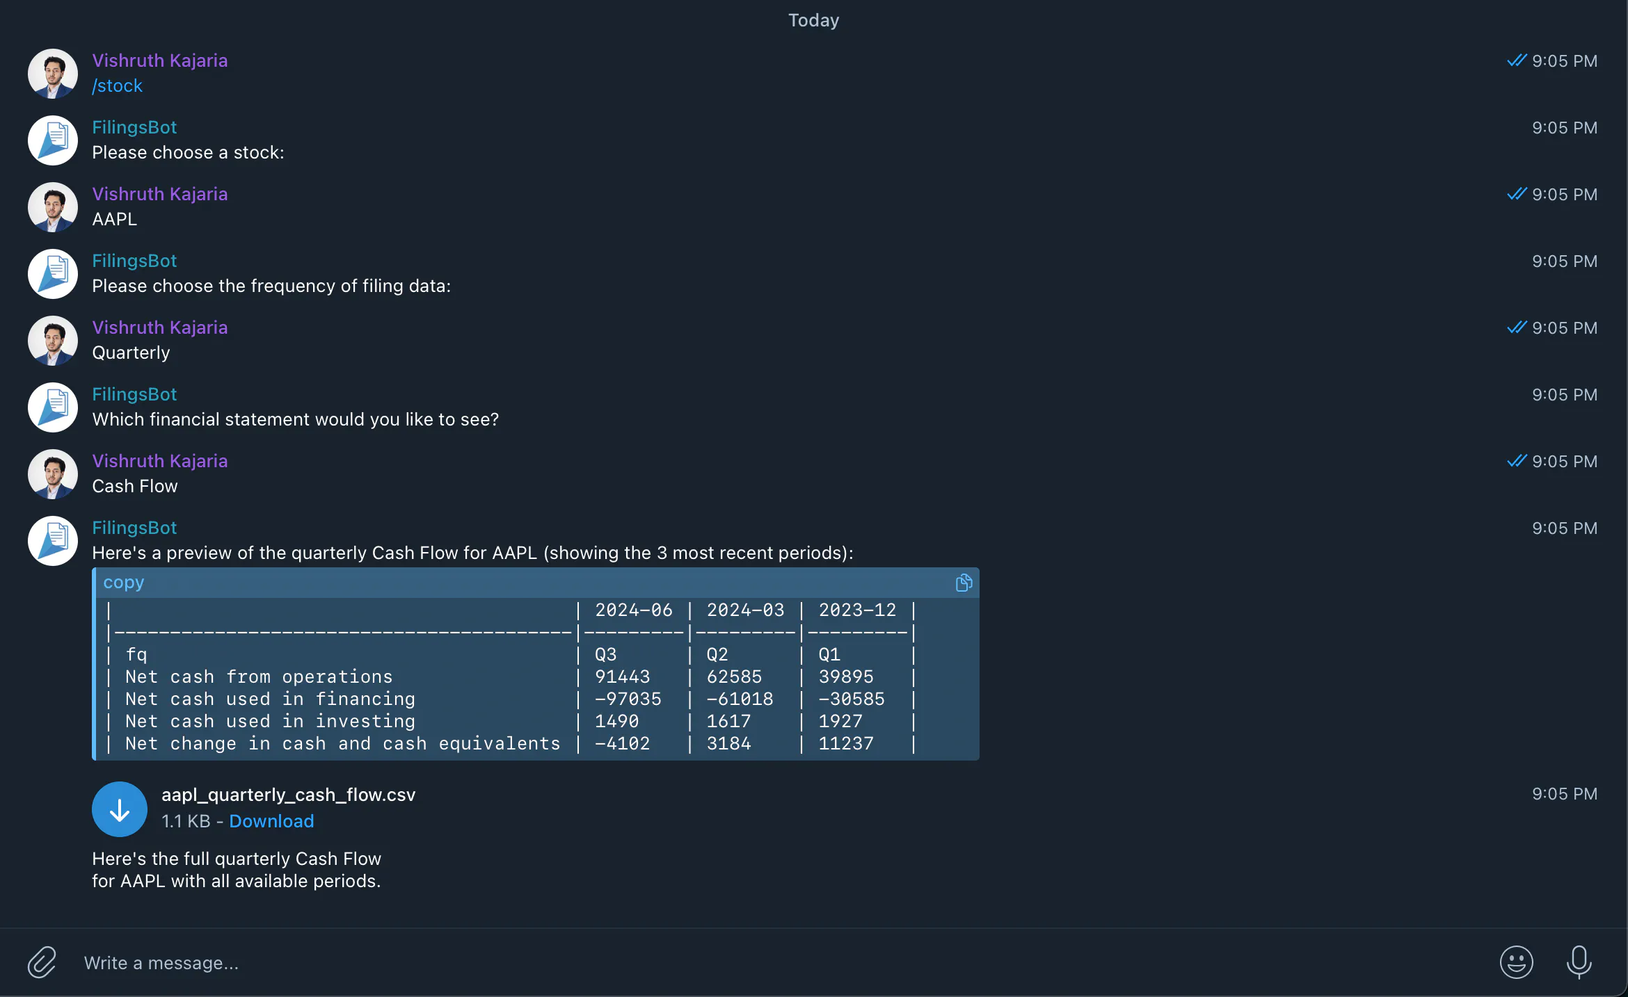Viewport: 1628px width, 997px height.
Task: Click the 2023-12 column header
Action: pos(858,610)
